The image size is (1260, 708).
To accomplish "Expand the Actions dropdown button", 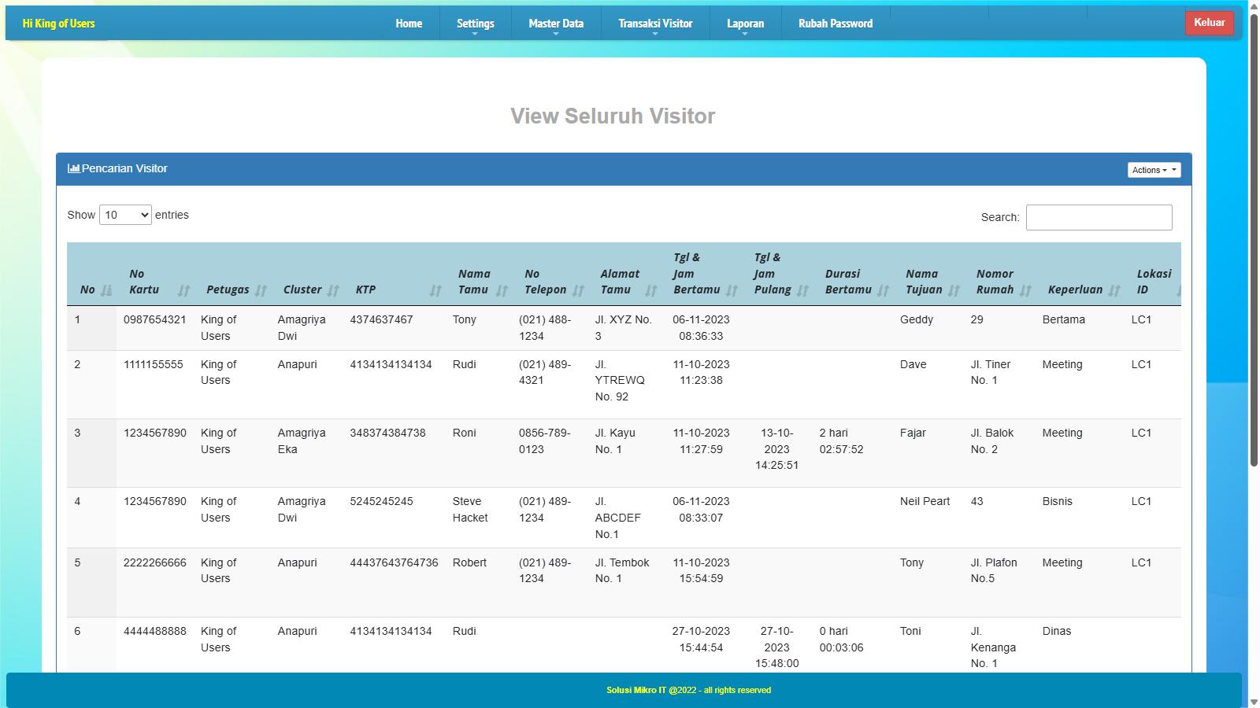I will point(1154,170).
